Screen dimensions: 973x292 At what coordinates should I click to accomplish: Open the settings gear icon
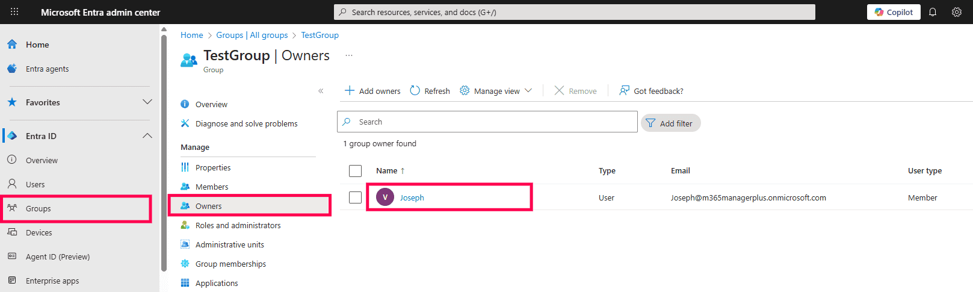click(957, 12)
